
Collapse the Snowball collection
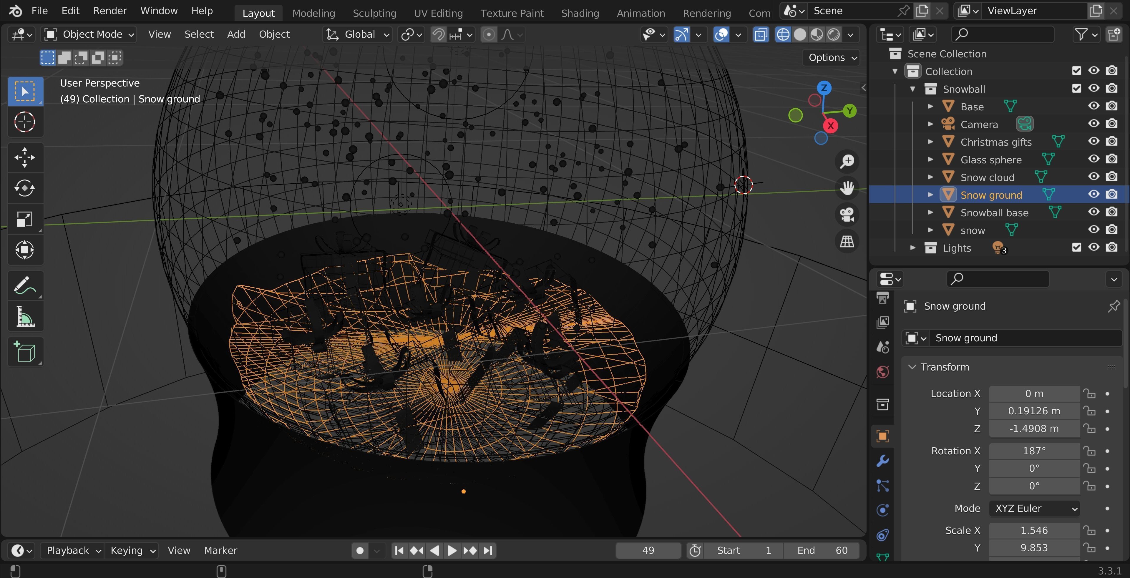[x=913, y=89]
